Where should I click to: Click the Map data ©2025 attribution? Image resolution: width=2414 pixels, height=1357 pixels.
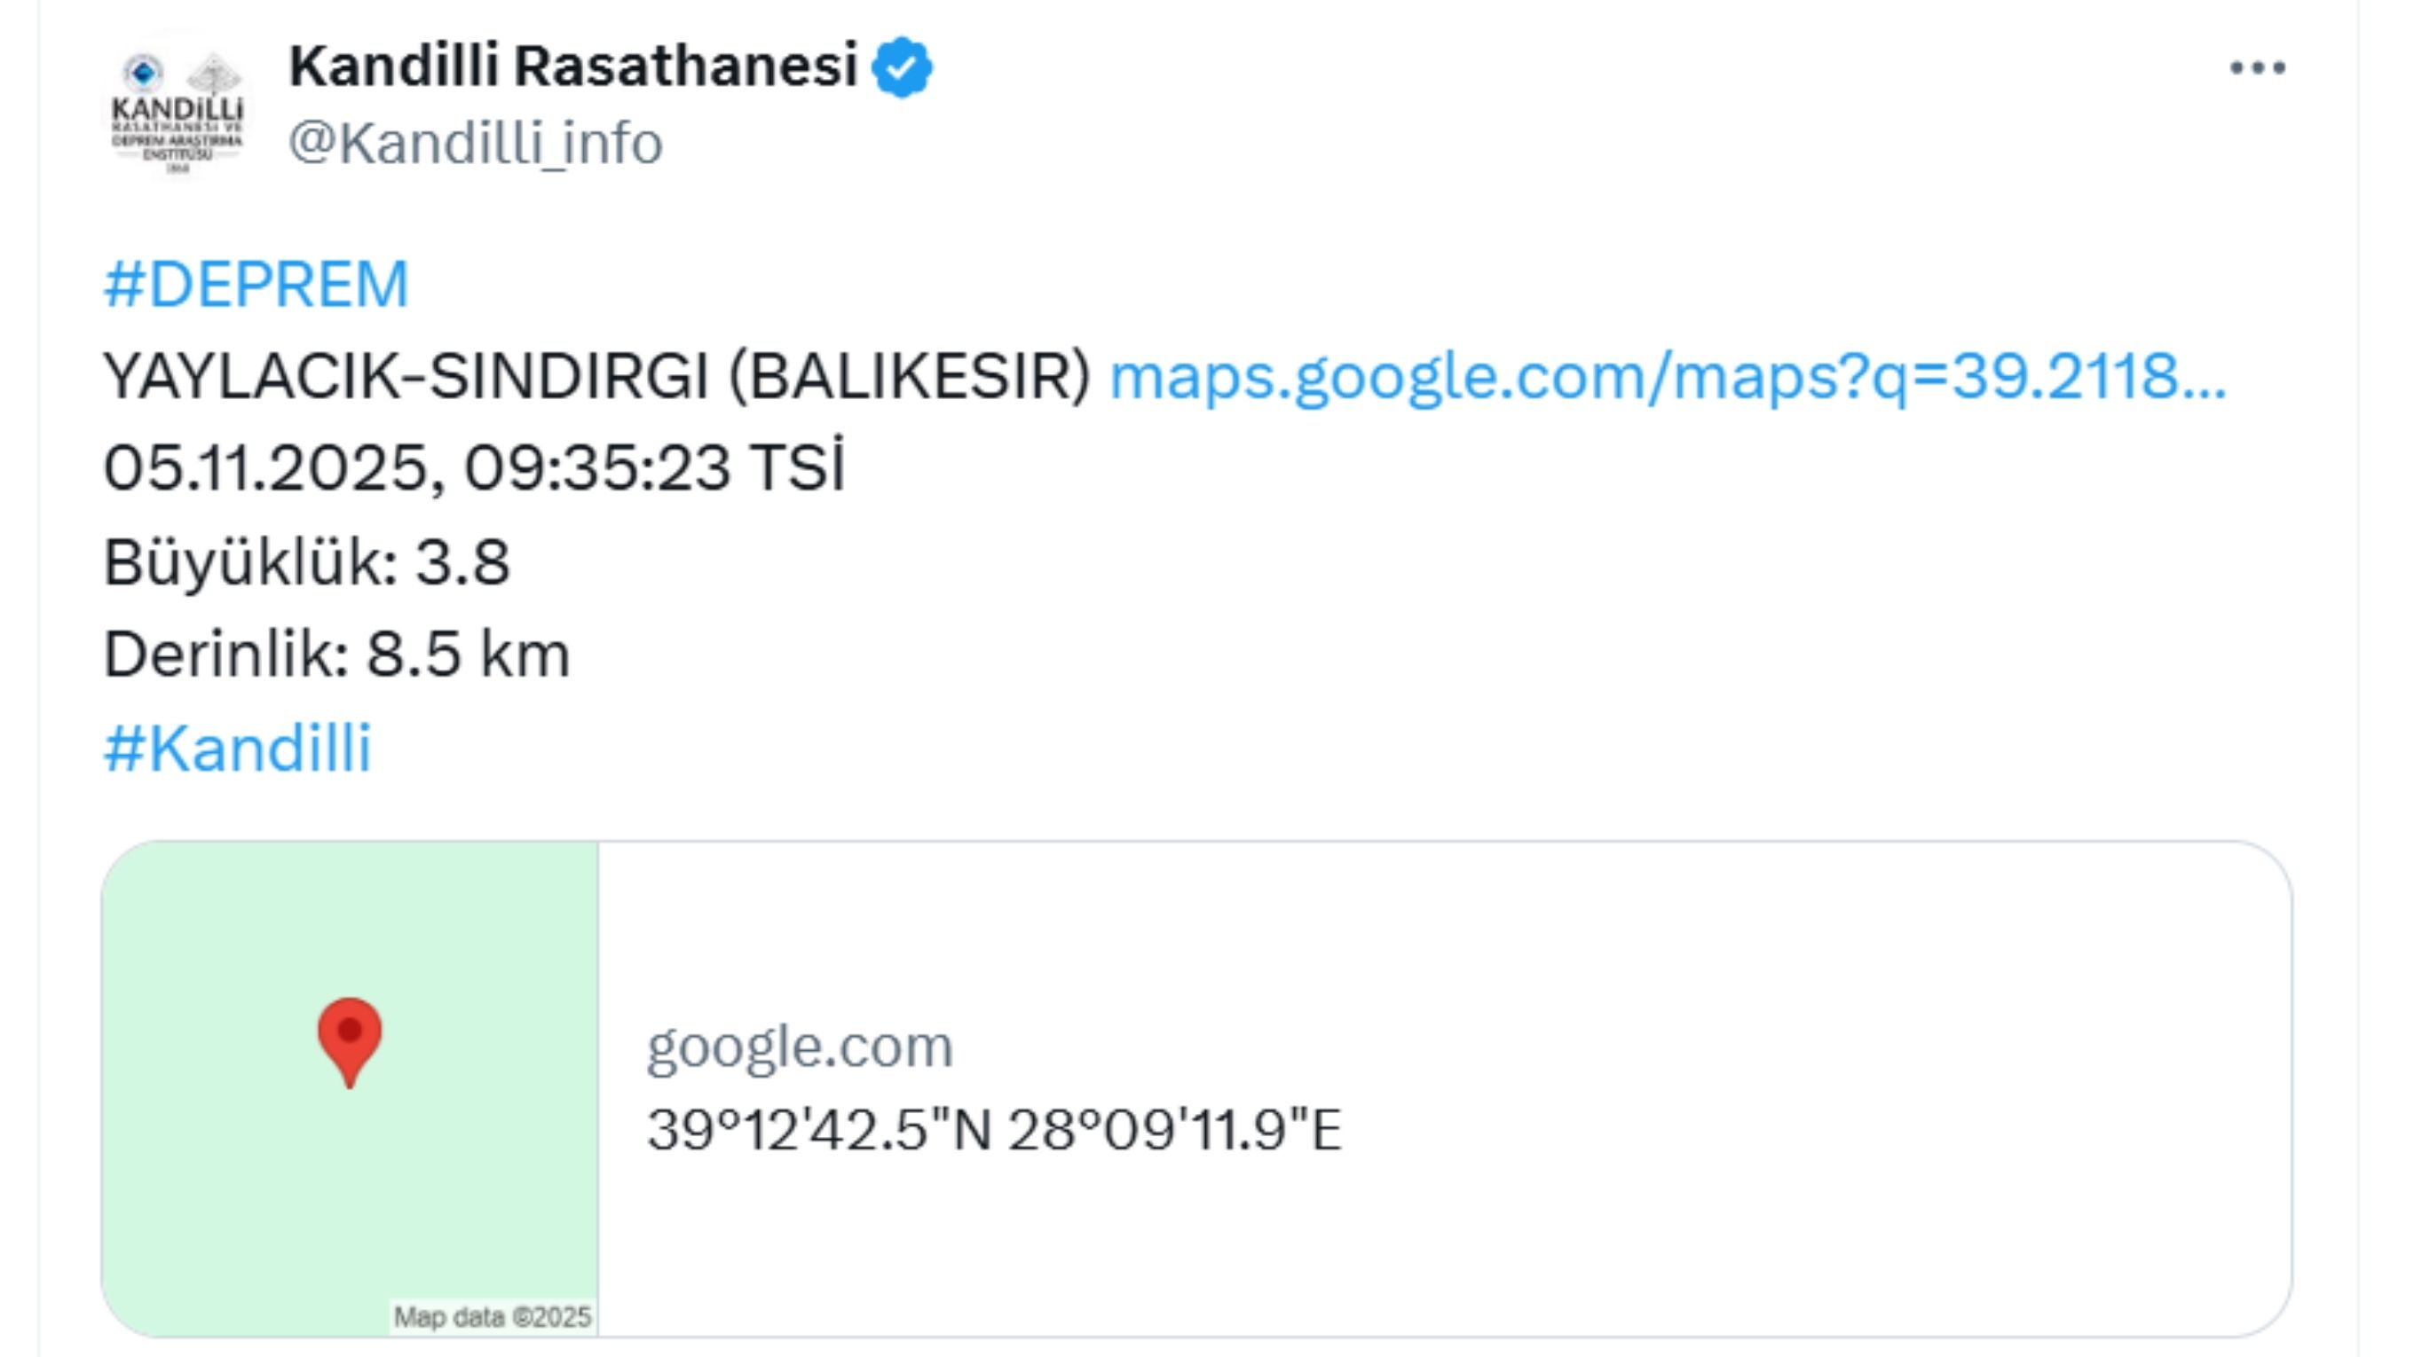tap(492, 1317)
